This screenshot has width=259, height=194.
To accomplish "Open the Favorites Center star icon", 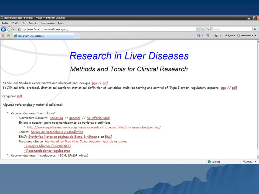I will tap(3, 36).
